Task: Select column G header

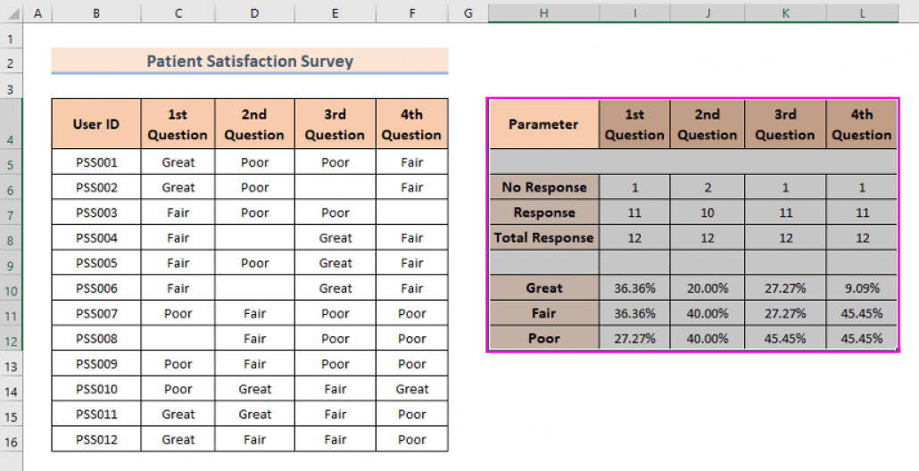Action: click(x=468, y=12)
